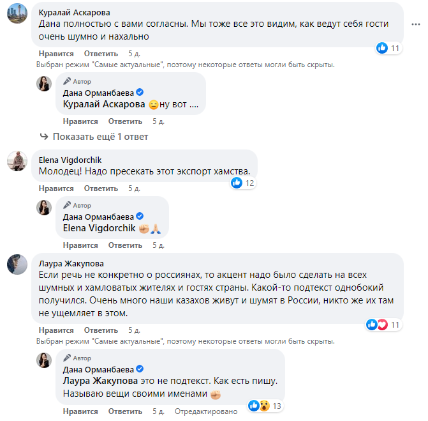This screenshot has height=421, width=428.
Task: Open the "Самые актуальные" mode notice under Лаура's comment
Action: (x=186, y=341)
